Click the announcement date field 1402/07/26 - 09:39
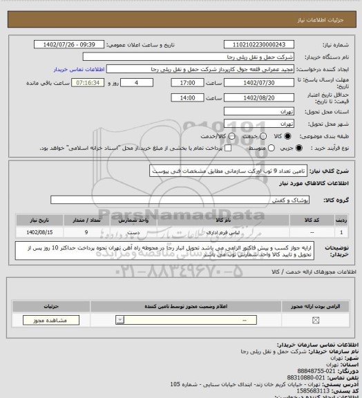The height and width of the screenshot is (398, 362). [x=69, y=44]
